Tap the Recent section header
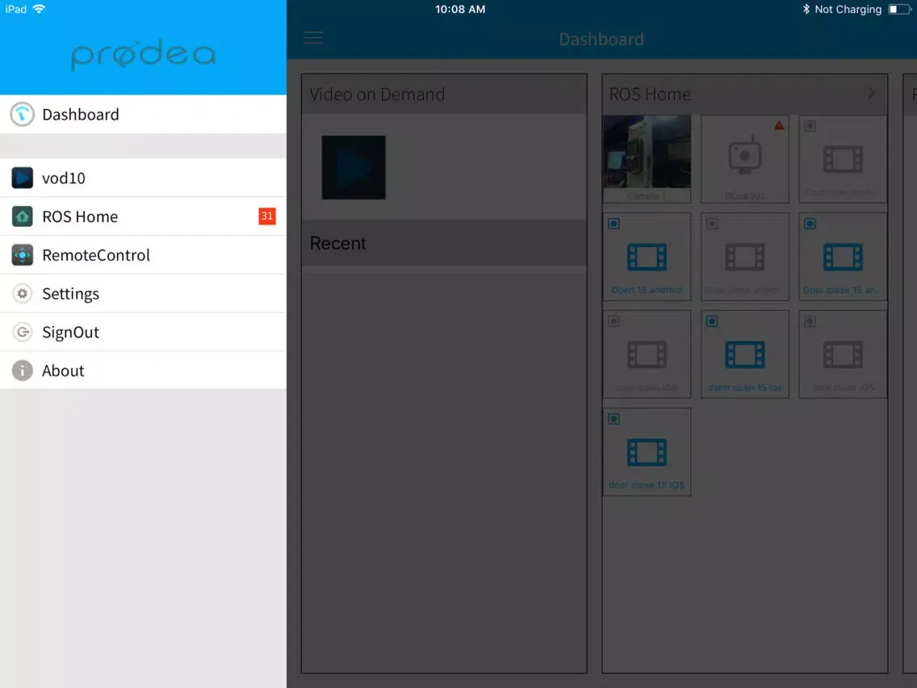 point(445,243)
